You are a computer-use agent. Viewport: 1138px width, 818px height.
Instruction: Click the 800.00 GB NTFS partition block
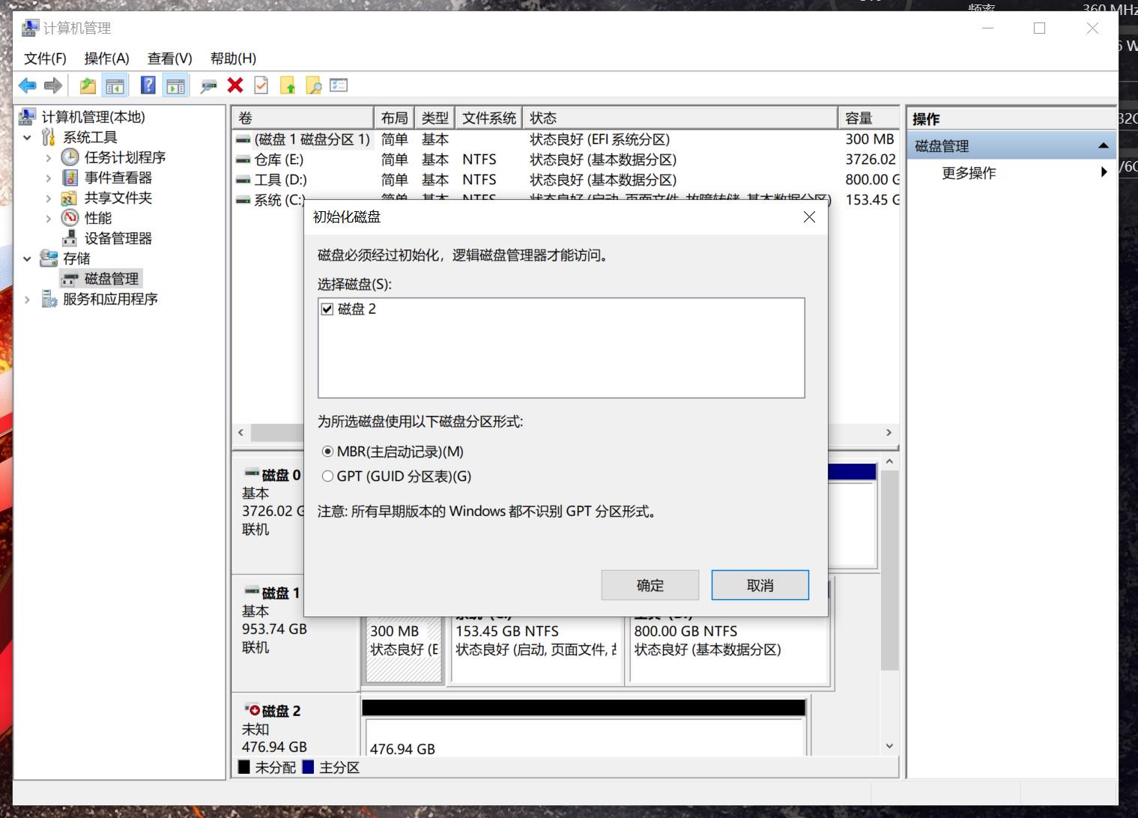pos(729,648)
